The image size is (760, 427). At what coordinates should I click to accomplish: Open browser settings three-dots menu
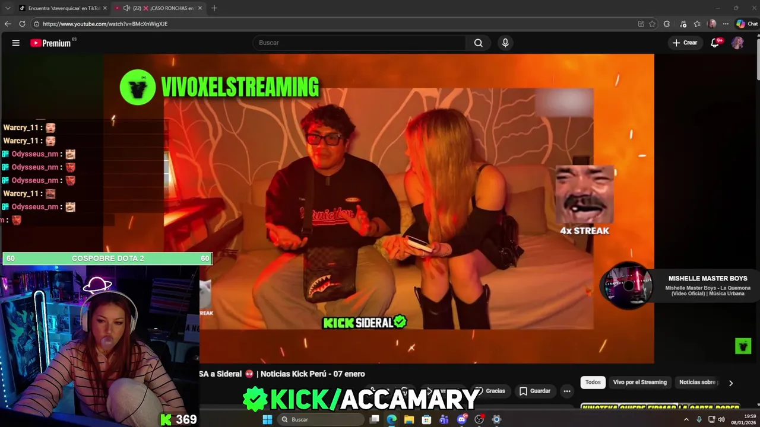(726, 24)
